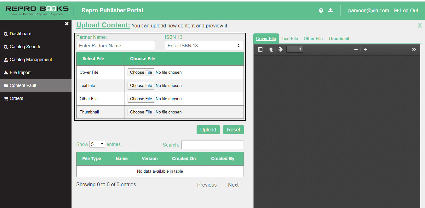The width and height of the screenshot is (425, 208).
Task: Click Log Out link
Action: pos(406,10)
